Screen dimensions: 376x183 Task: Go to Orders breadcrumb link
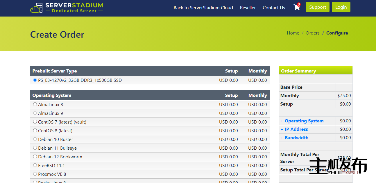pyautogui.click(x=312, y=33)
